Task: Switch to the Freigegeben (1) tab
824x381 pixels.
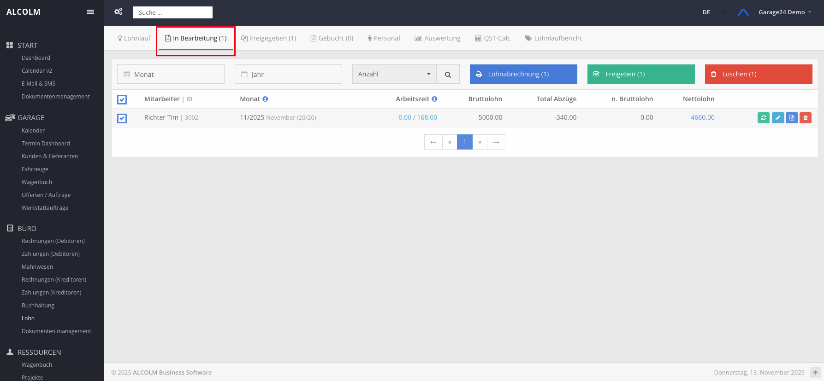Action: 269,38
